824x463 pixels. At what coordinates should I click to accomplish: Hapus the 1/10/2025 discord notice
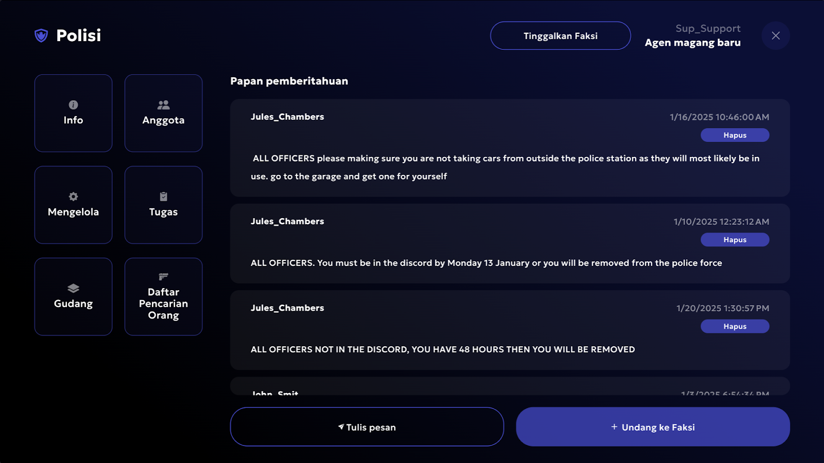coord(735,240)
